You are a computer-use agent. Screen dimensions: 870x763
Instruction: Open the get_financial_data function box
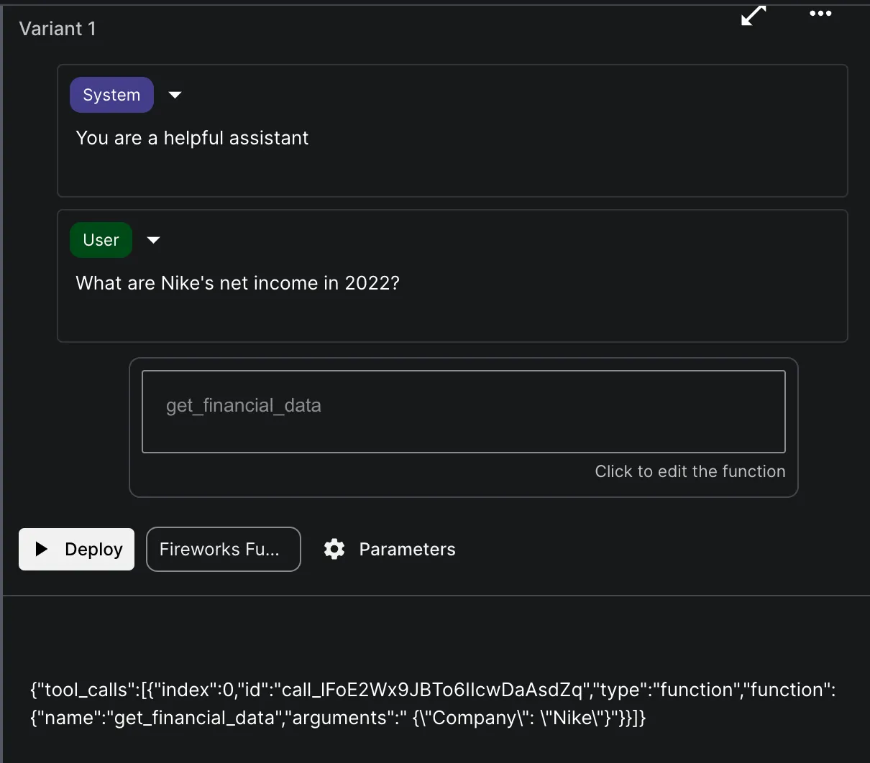(464, 412)
